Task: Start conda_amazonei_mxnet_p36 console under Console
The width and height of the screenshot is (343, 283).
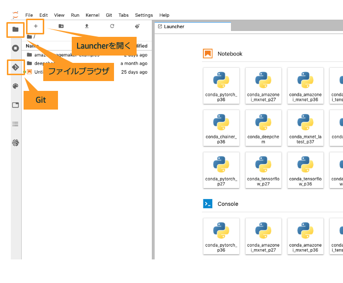Action: pos(305,236)
